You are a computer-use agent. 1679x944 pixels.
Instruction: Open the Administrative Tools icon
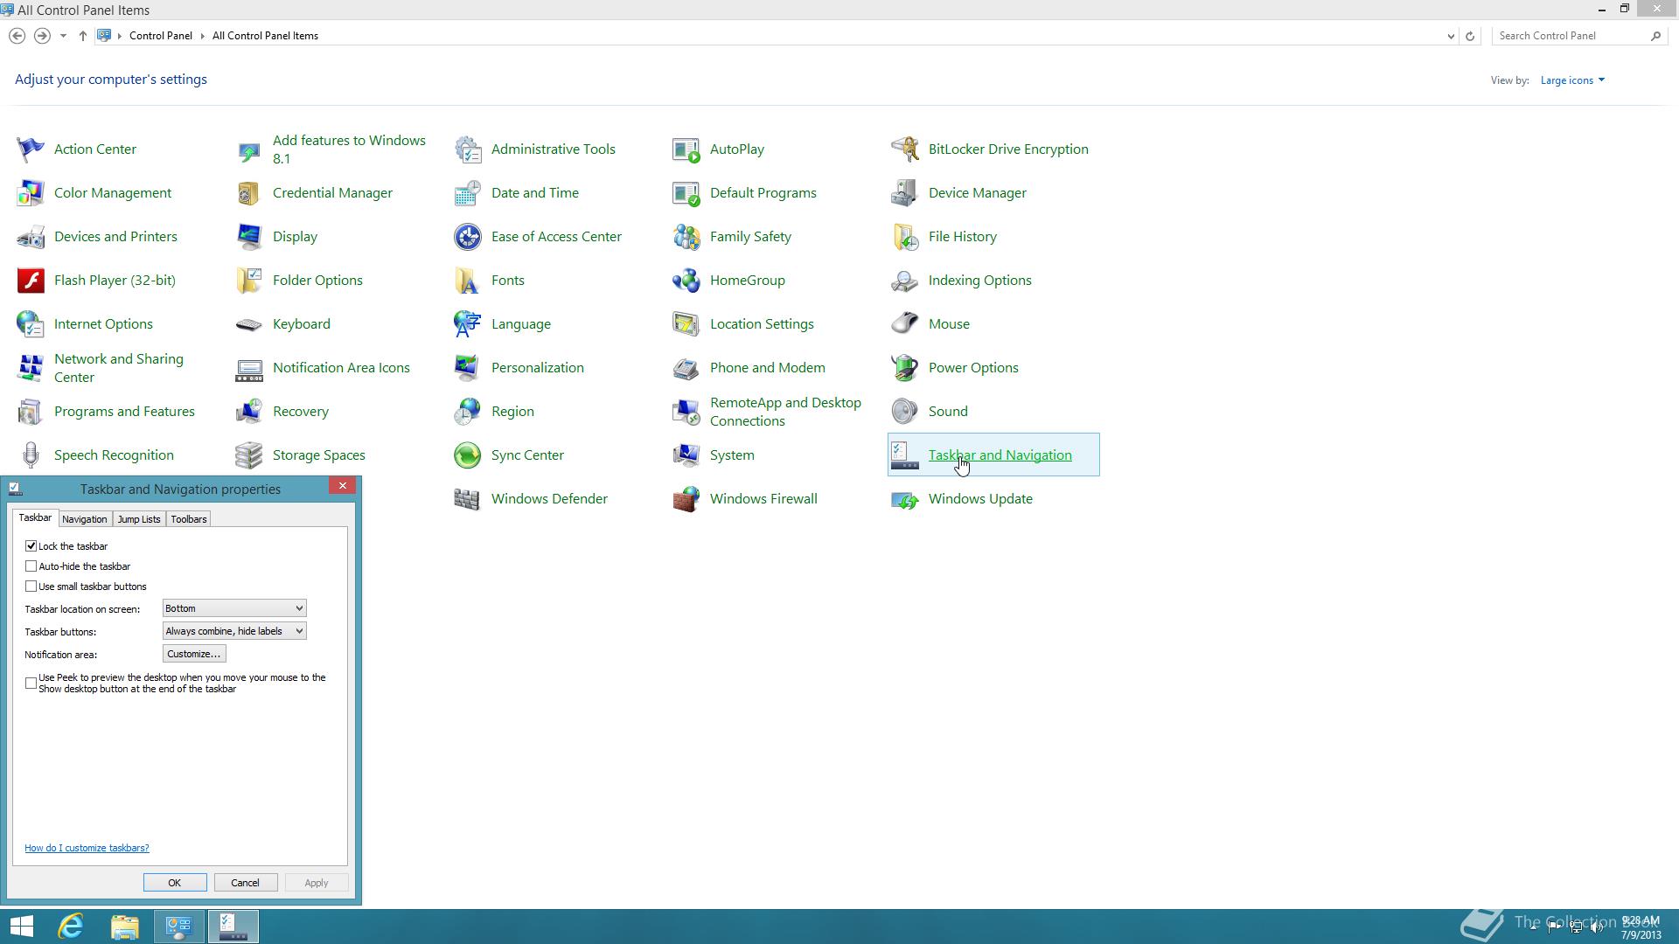[468, 149]
